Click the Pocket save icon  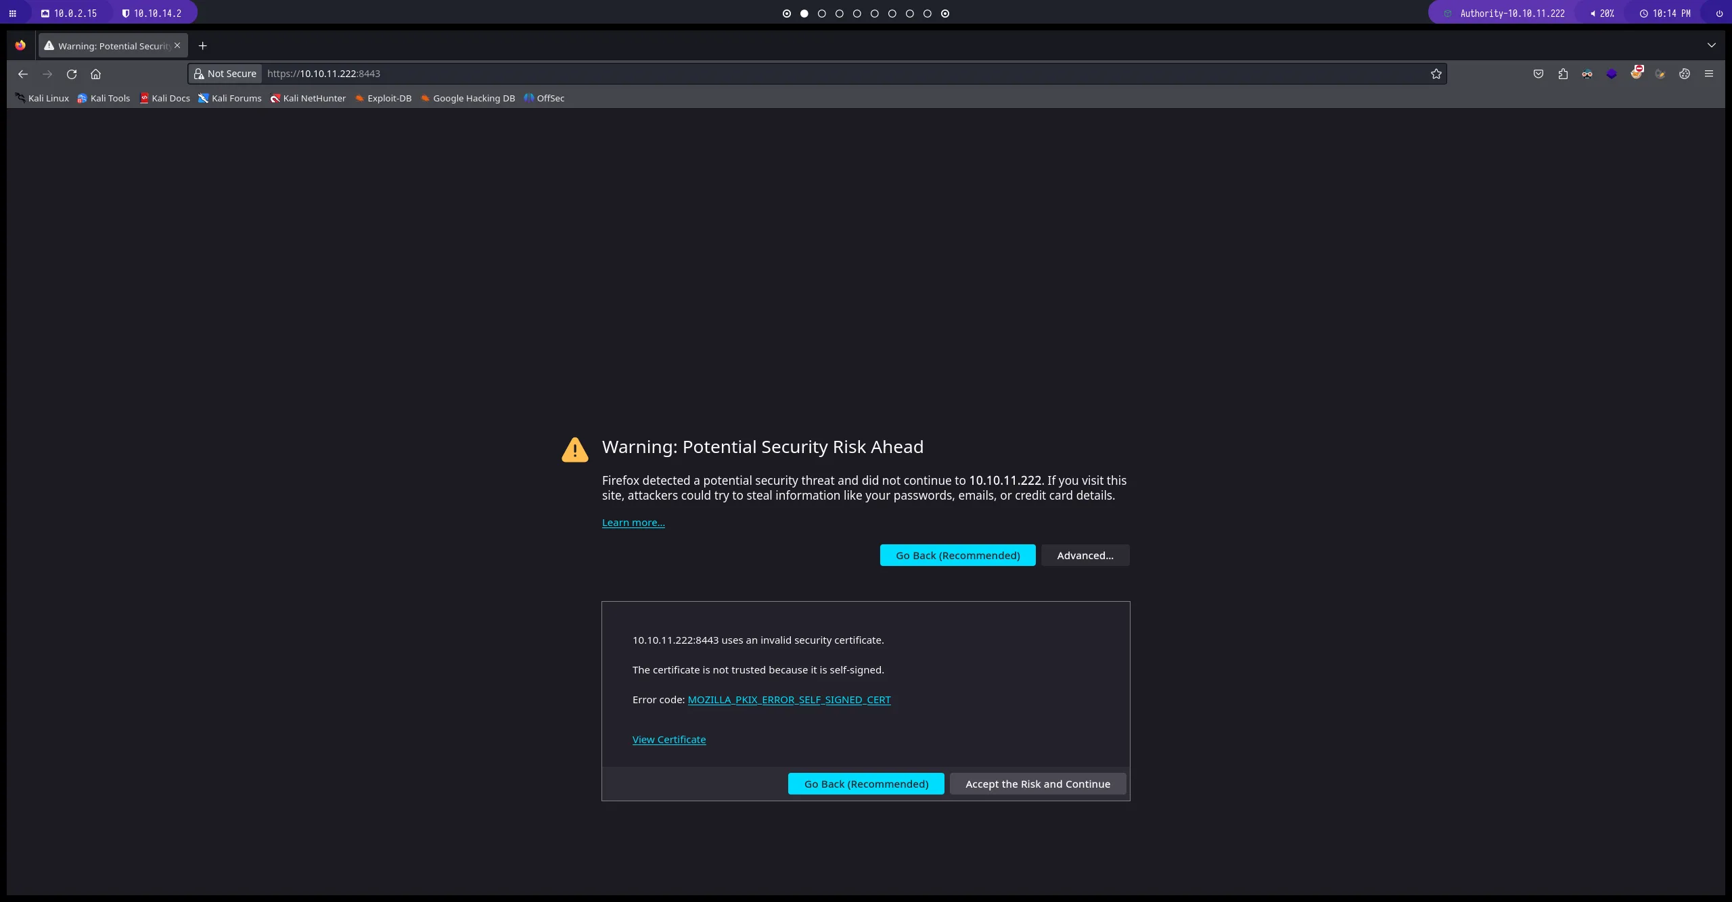click(x=1538, y=74)
